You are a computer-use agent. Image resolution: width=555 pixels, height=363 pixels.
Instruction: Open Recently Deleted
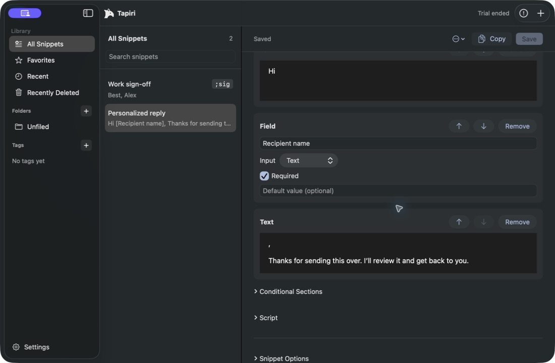click(x=51, y=93)
